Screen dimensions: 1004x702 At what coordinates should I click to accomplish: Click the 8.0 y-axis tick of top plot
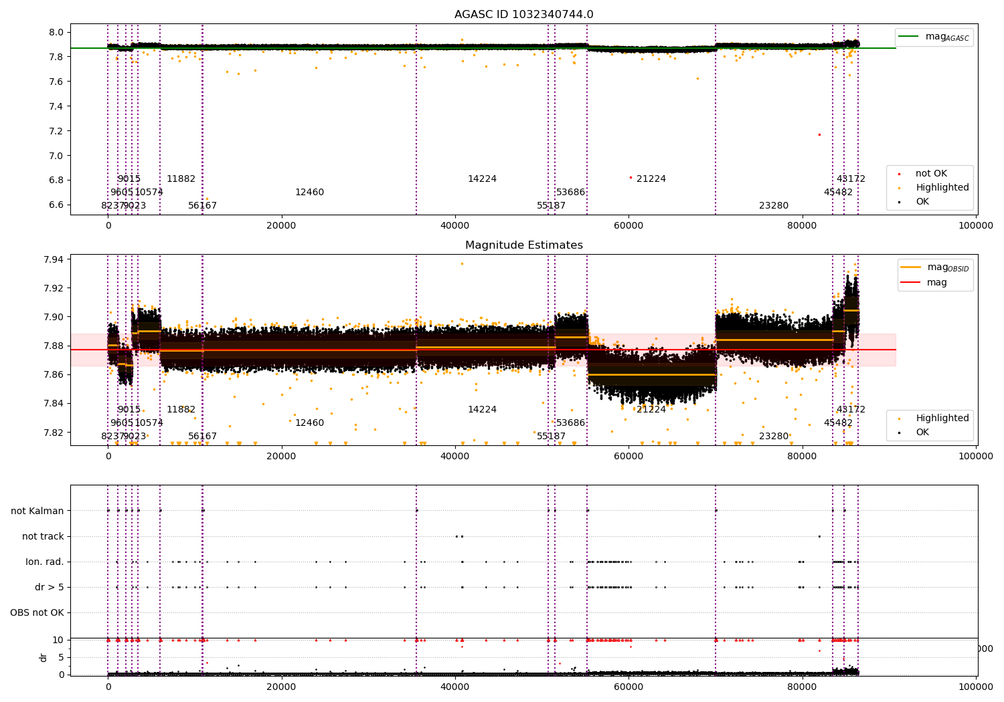(x=56, y=32)
